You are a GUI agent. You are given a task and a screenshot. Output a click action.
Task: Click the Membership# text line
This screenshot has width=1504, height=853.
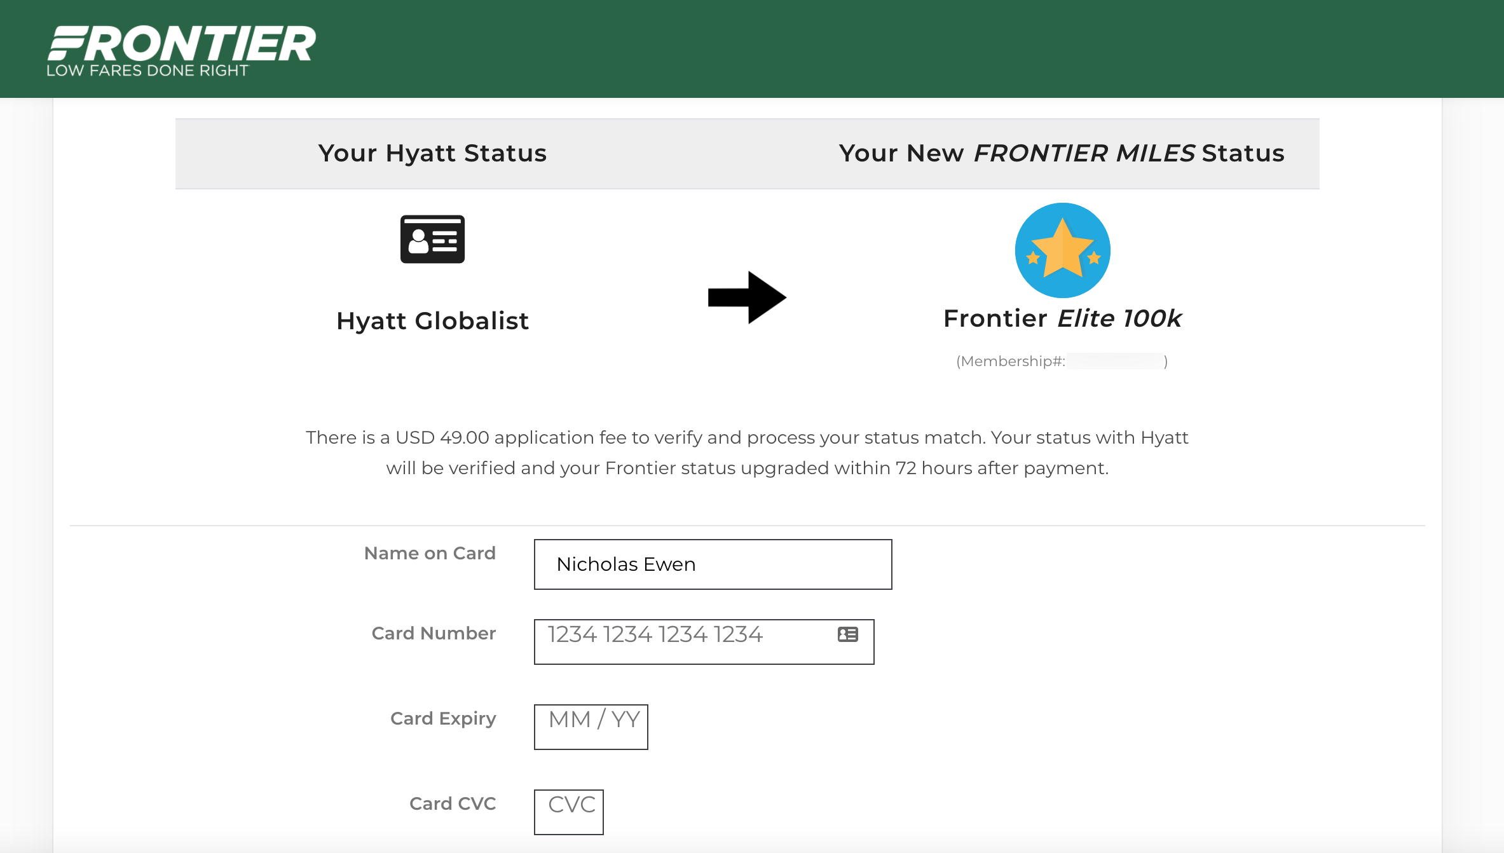(x=1062, y=361)
